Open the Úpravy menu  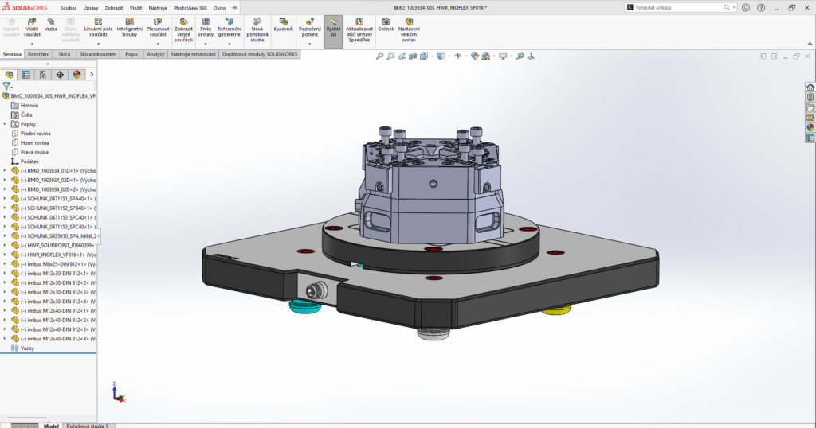pos(91,8)
